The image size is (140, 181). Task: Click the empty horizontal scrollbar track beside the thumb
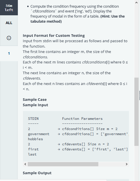coord(111,164)
